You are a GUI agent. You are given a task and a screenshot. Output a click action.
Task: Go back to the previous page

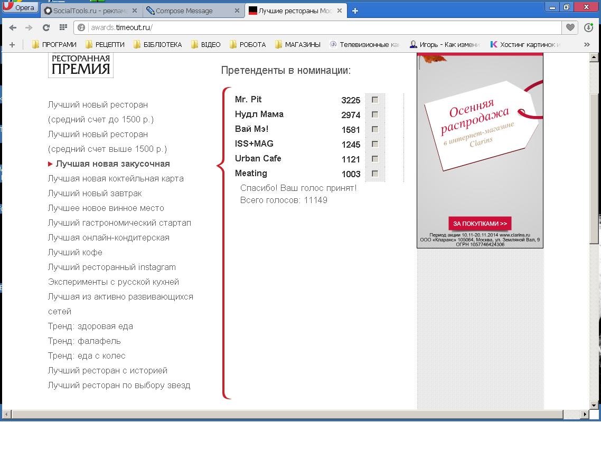pos(13,27)
